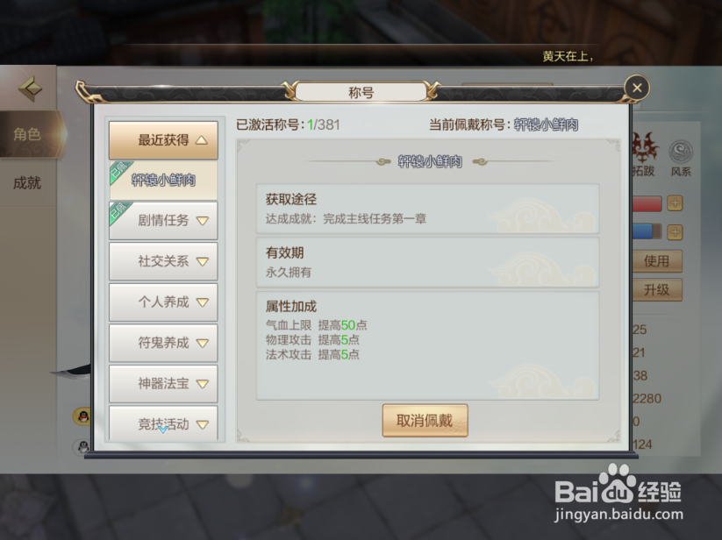Switch to the 成就 tab

[27, 183]
